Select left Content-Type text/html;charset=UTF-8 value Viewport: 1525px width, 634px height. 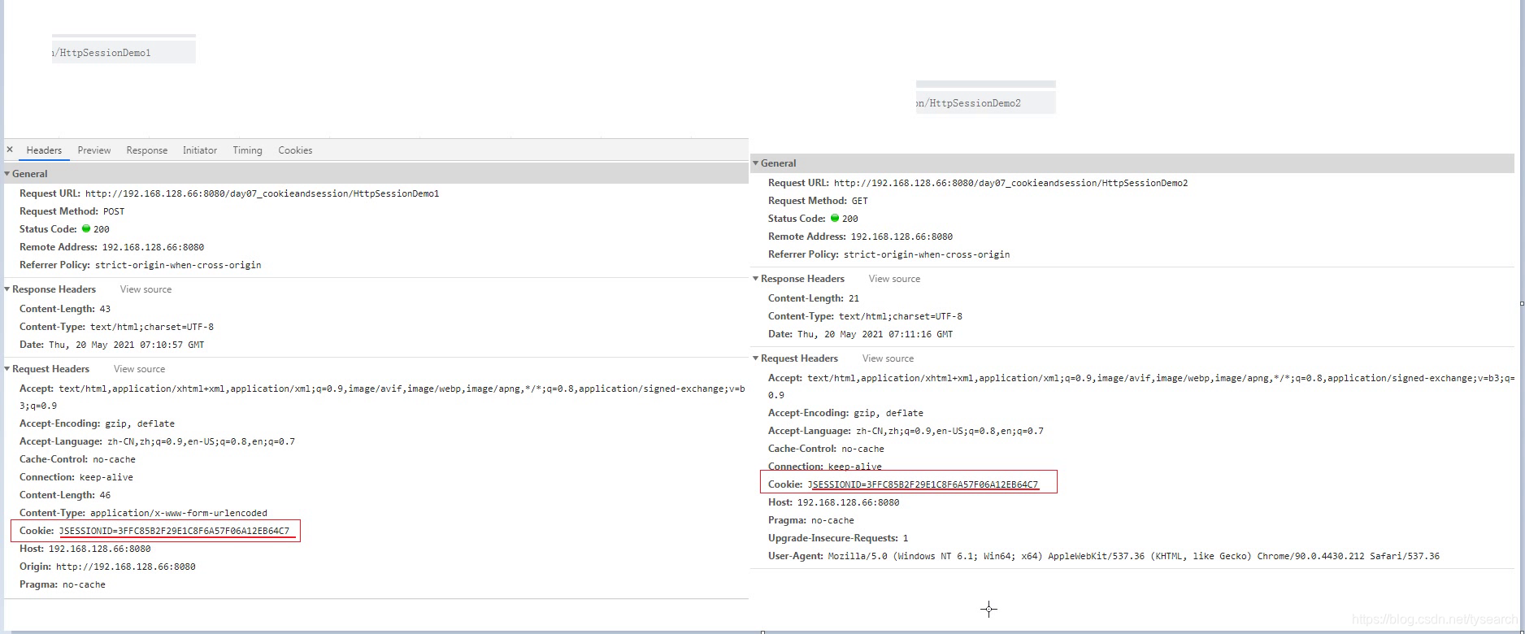point(152,327)
